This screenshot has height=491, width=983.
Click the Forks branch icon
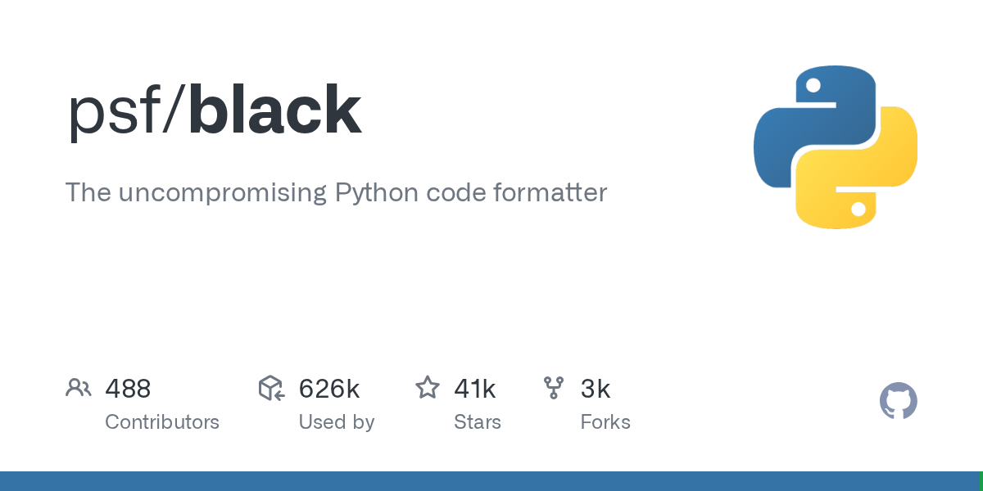(555, 388)
